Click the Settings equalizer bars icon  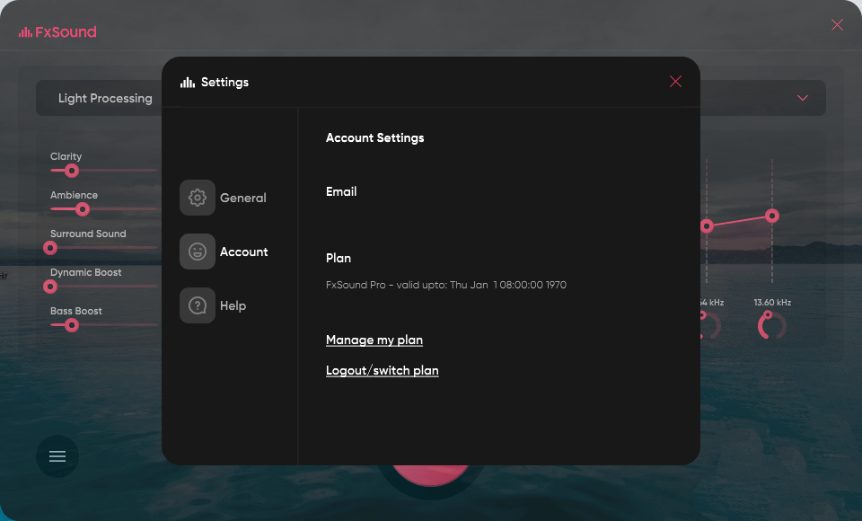[188, 82]
